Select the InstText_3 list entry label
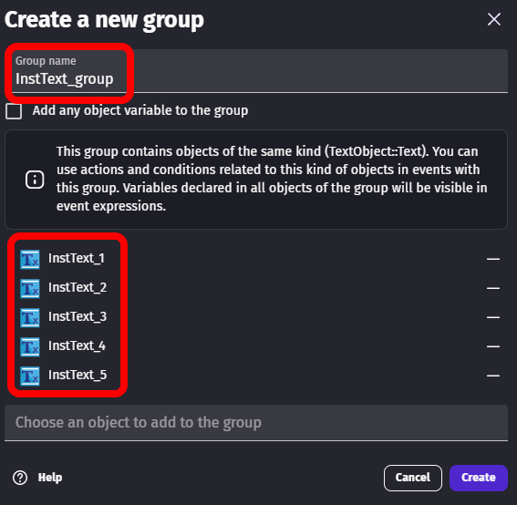This screenshot has width=517, height=505. point(78,317)
